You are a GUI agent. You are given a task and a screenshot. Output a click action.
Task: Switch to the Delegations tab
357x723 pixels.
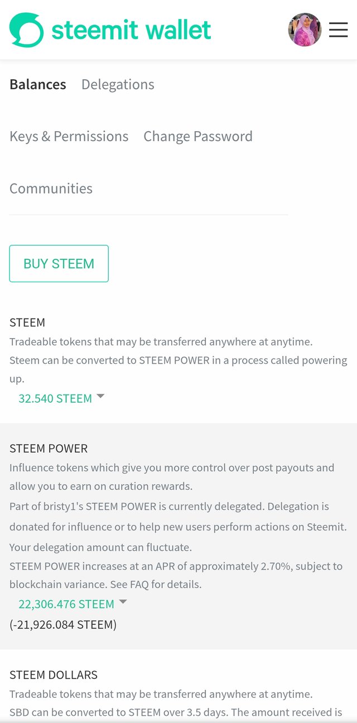(x=118, y=84)
